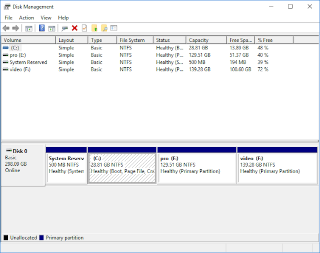Click the 51.37 GB free space cell
The width and height of the screenshot is (320, 253).
click(239, 55)
